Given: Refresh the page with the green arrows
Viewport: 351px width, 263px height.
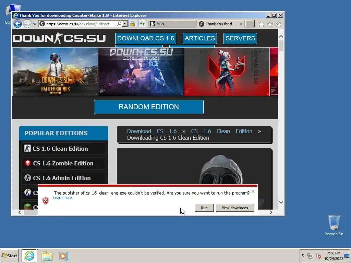Looking at the screenshot, I should pyautogui.click(x=142, y=24).
